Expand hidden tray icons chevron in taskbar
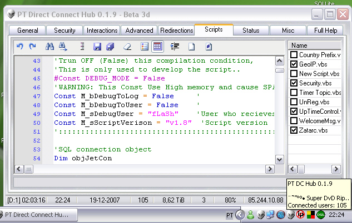This screenshot has width=352, height=223. click(x=240, y=215)
